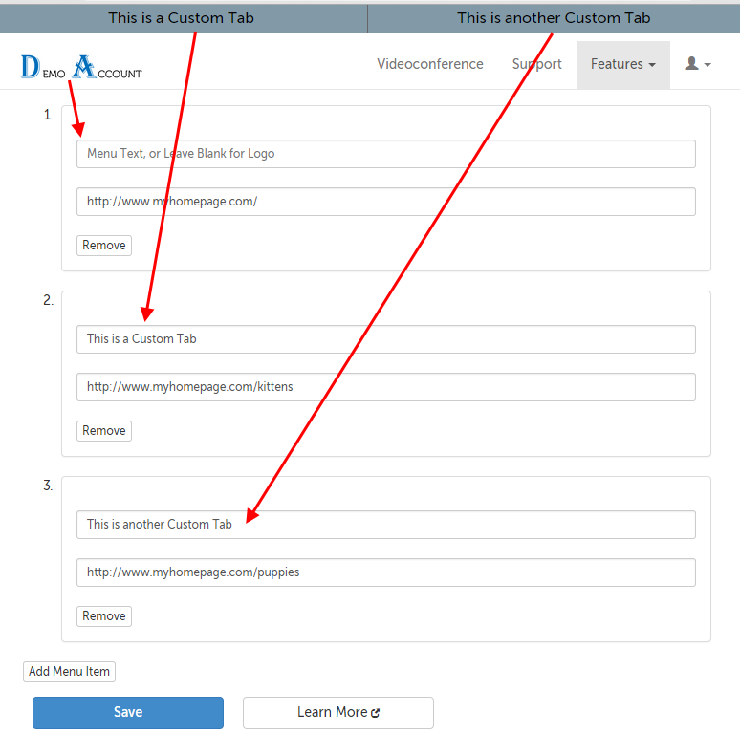Screen dimensions: 740x734
Task: Click the Demo Account logo
Action: pyautogui.click(x=81, y=66)
